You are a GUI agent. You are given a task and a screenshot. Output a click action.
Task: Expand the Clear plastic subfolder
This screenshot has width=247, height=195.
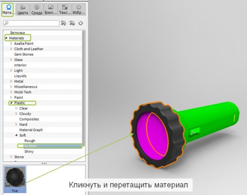pyautogui.click(x=16, y=108)
